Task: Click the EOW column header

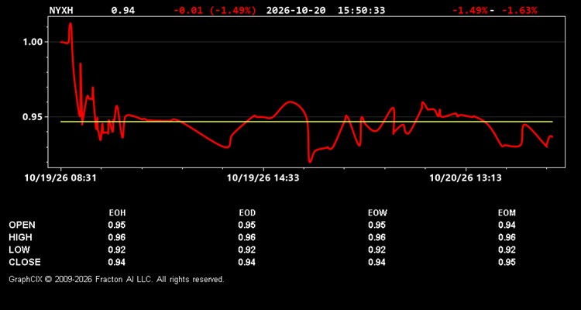Action: pyautogui.click(x=377, y=213)
